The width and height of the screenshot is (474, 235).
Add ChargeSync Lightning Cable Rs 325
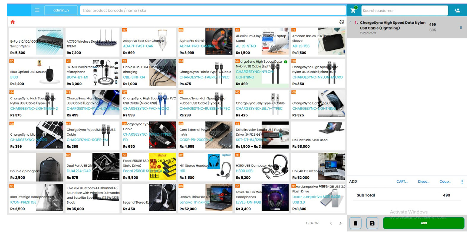(318, 104)
